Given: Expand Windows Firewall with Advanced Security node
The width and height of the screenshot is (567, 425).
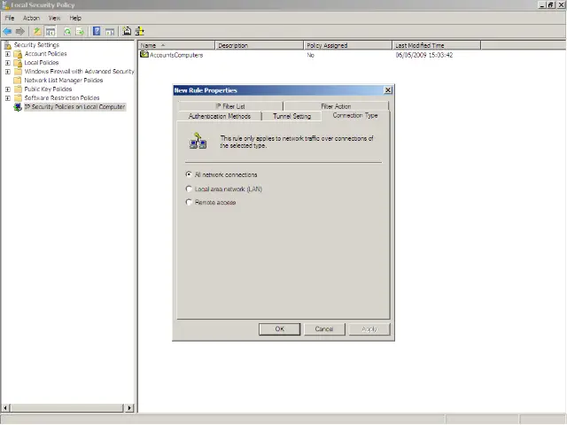Looking at the screenshot, I should coord(8,72).
